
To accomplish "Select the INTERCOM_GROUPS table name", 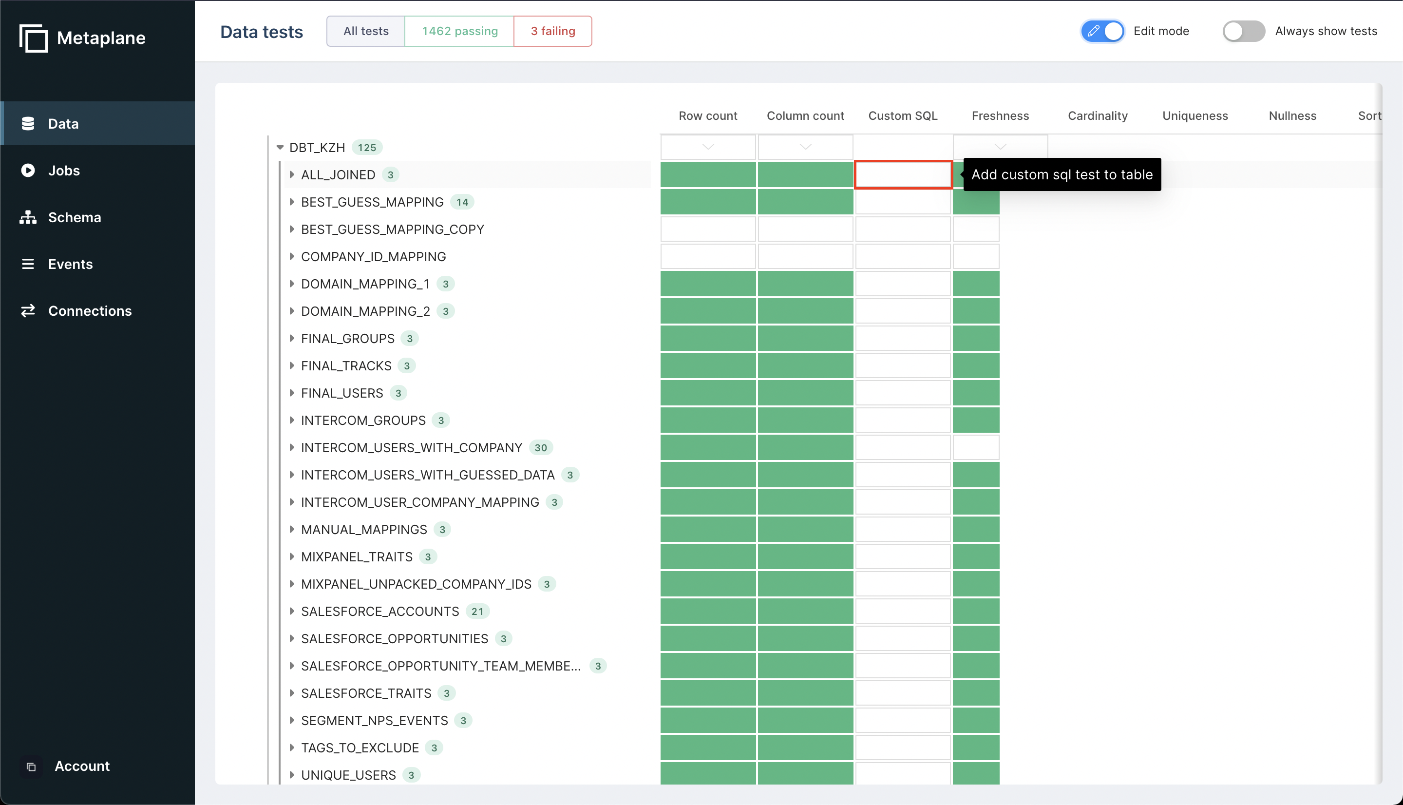I will pyautogui.click(x=363, y=420).
